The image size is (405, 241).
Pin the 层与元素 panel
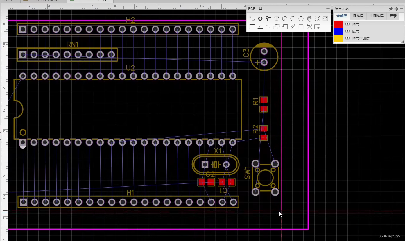point(391,9)
